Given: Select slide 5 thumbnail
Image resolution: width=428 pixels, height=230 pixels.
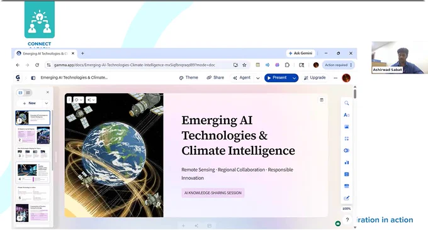Looking at the screenshot, I should (33, 193).
